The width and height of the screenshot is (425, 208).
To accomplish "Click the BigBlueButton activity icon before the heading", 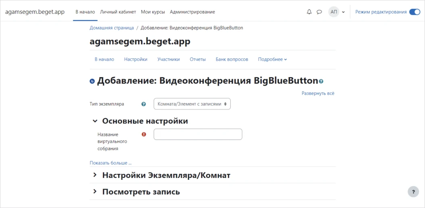I will pyautogui.click(x=92, y=81).
